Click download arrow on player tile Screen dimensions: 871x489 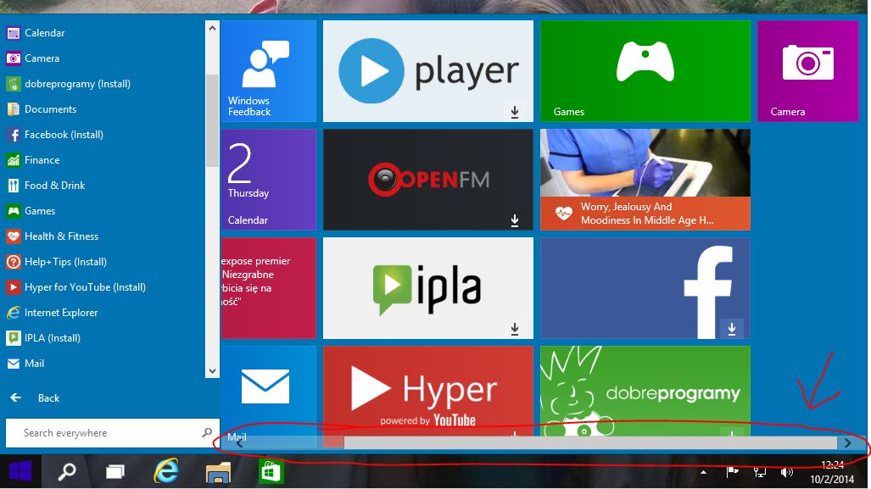coord(515,112)
